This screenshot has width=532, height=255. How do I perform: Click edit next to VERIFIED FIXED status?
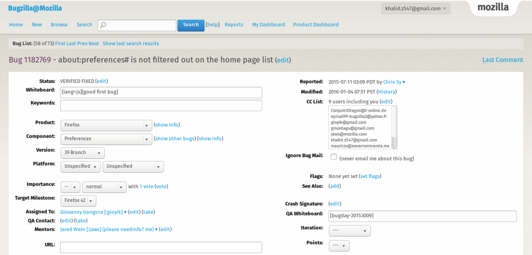point(101,81)
